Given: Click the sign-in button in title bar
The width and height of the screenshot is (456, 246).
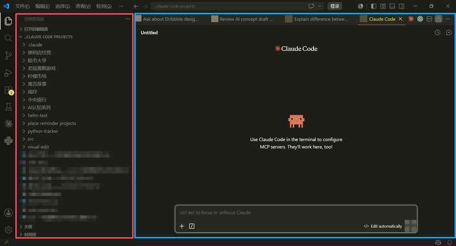Looking at the screenshot, I should point(335,6).
